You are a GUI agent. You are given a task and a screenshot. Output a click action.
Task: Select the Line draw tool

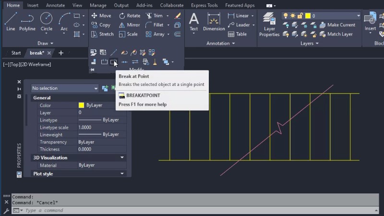[x=11, y=22]
